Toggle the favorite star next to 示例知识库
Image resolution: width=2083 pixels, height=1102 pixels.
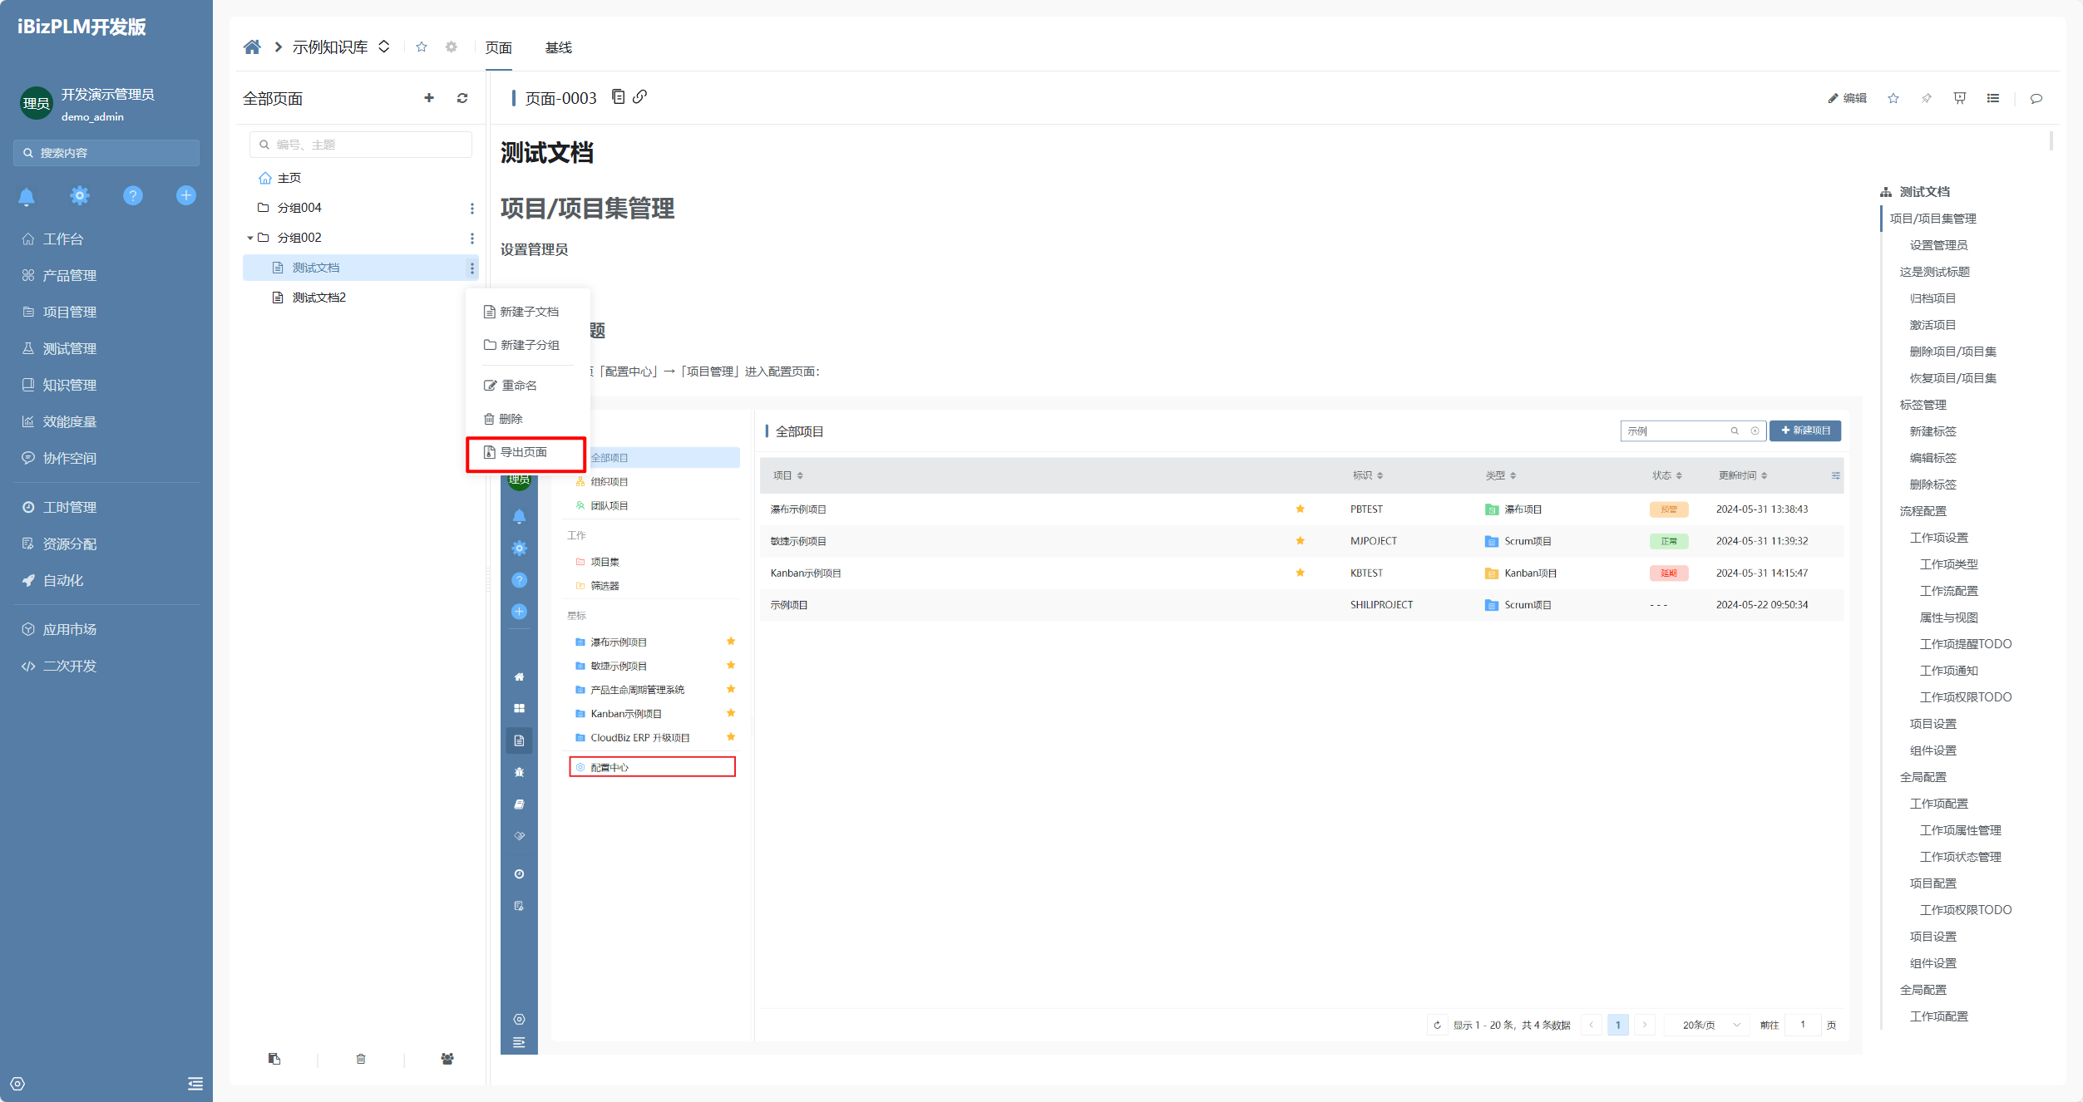(422, 47)
